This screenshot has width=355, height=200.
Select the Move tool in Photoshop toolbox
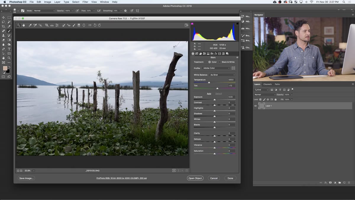click(x=4, y=17)
